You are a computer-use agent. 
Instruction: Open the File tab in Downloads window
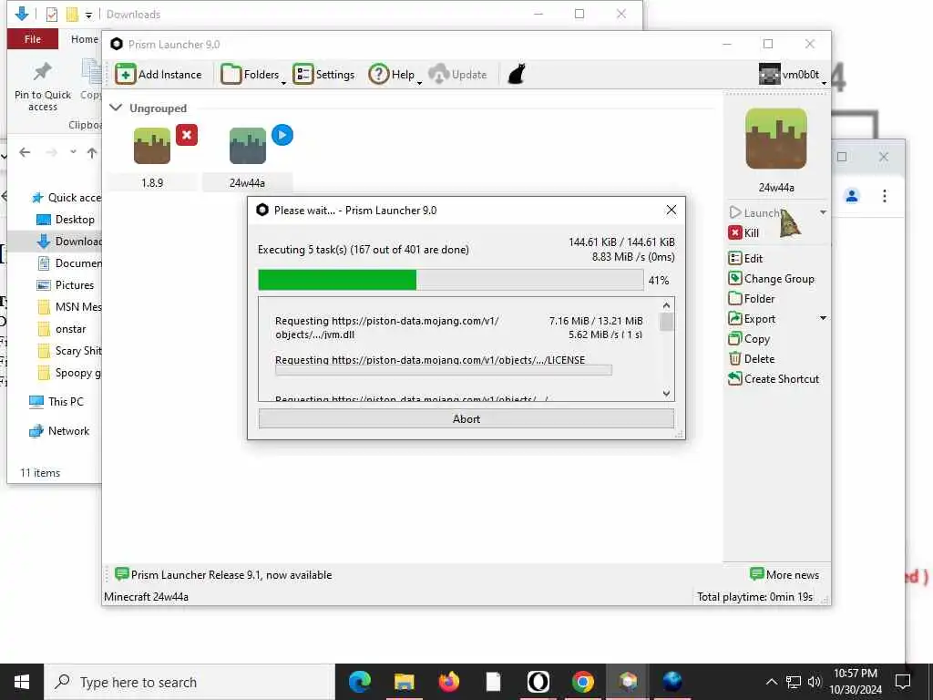point(33,38)
